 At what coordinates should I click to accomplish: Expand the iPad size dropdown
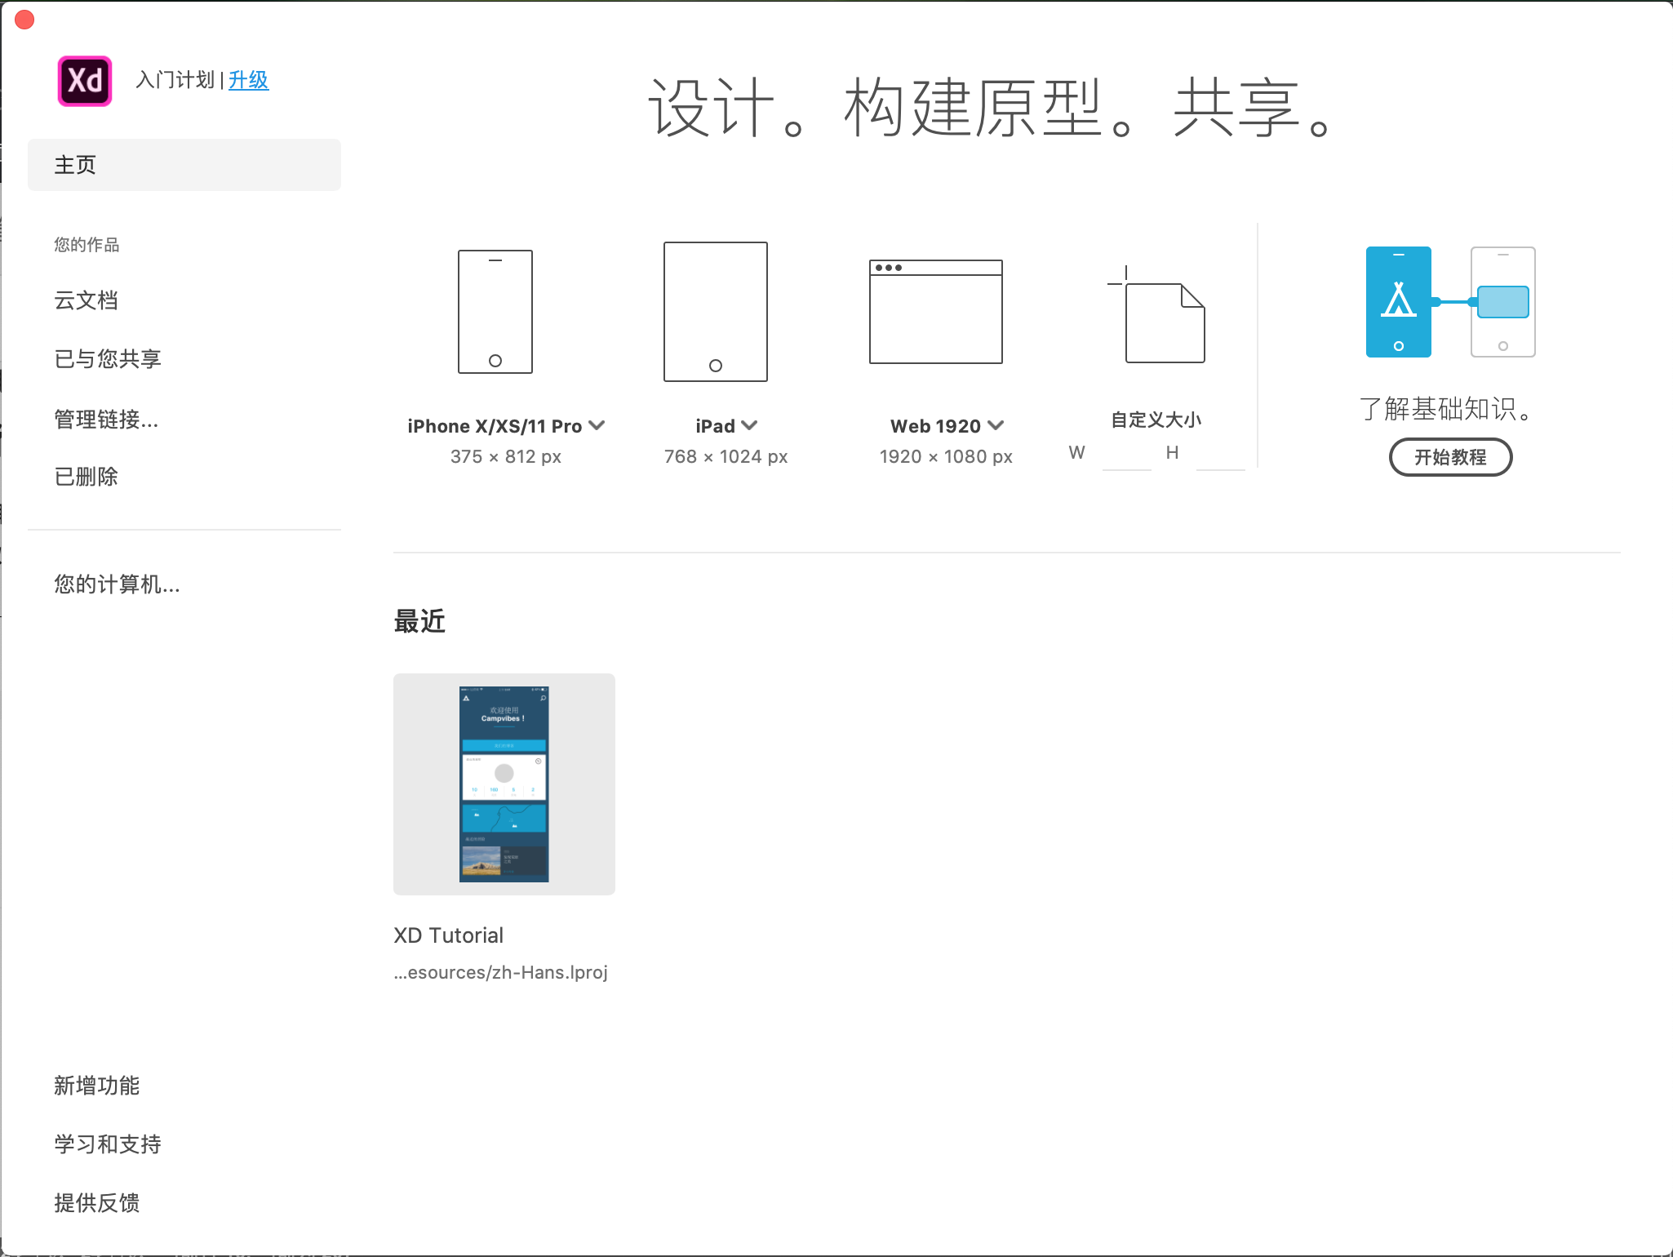pyautogui.click(x=750, y=425)
